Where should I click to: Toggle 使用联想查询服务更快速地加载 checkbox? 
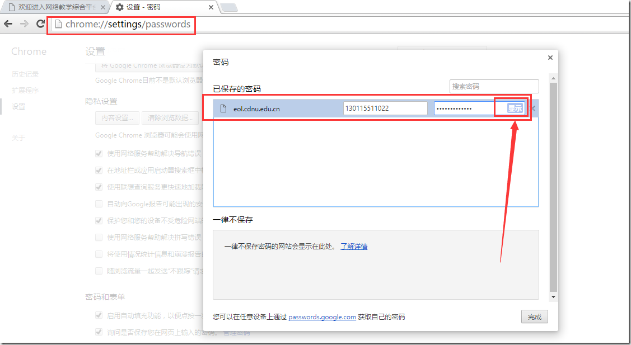point(99,187)
